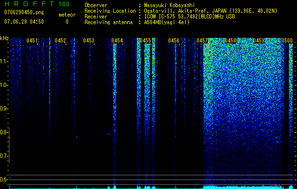Click the Observer label
This screenshot has width=297, height=189.
pyautogui.click(x=96, y=5)
